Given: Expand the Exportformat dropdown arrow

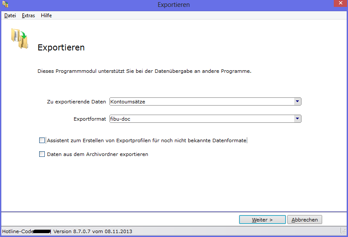Looking at the screenshot, I should point(298,119).
